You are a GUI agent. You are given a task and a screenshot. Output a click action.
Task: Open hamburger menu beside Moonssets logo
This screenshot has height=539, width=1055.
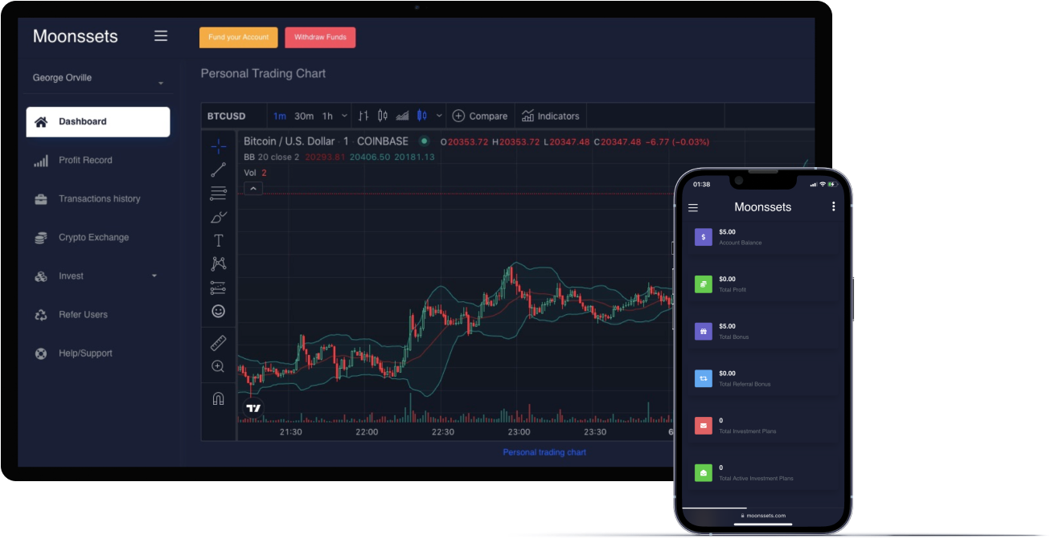161,36
